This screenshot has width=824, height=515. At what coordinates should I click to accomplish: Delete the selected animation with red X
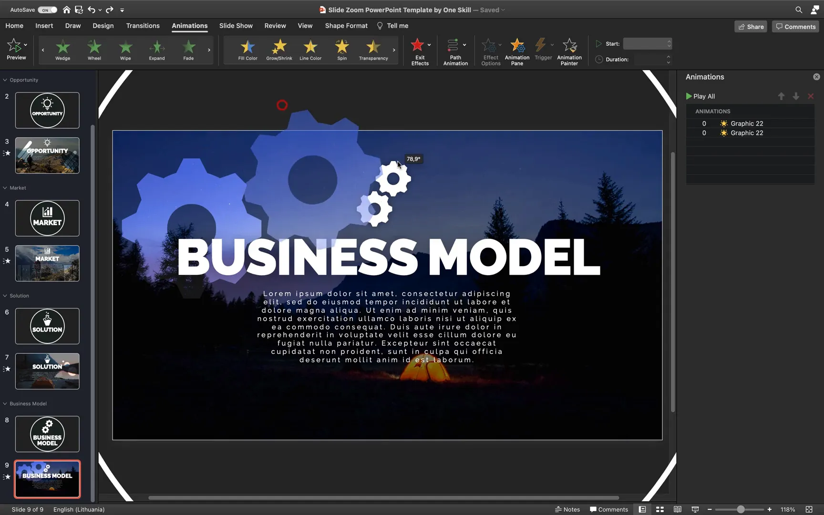811,96
